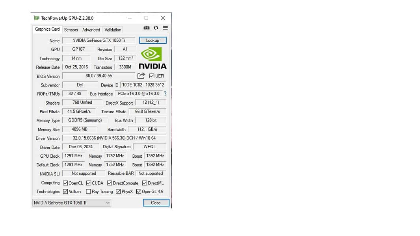Click the GPU Clock row Boost 1392 MHz field
Image resolution: width=420 pixels, height=236 pixels.
coord(155,156)
